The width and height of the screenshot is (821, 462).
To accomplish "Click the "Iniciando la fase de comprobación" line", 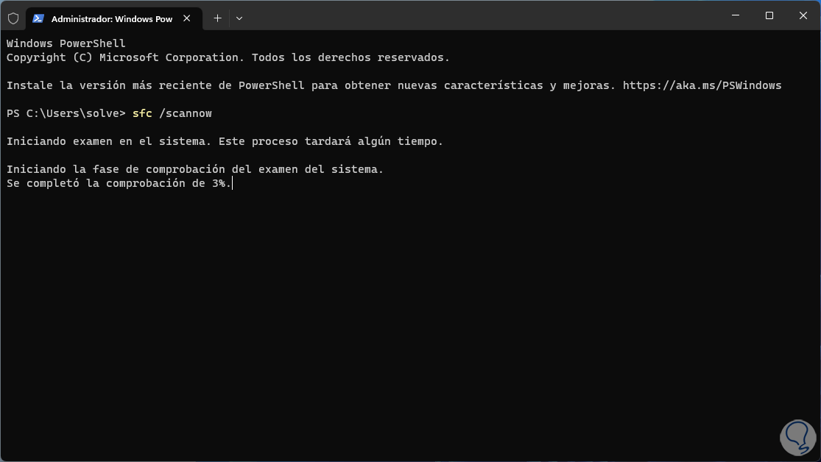I will pyautogui.click(x=195, y=169).
